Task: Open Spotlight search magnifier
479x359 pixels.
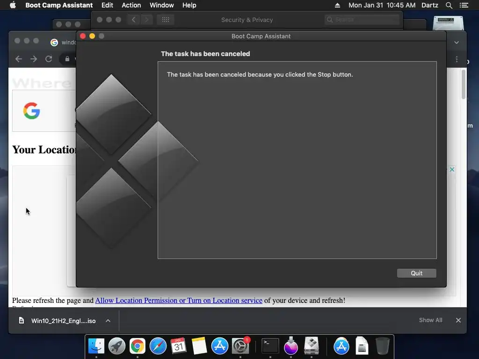Action: pyautogui.click(x=449, y=5)
